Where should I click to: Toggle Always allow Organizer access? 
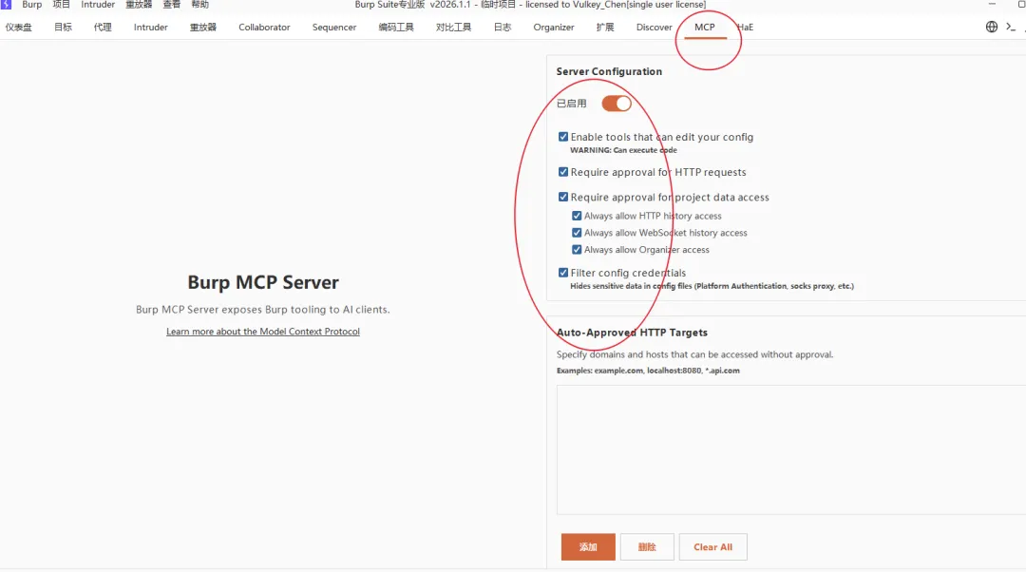(x=577, y=250)
